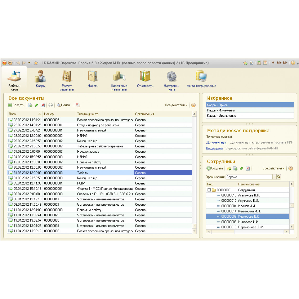Open the Удержания и выплаты section
This screenshot has height=299, width=299.
119,81
